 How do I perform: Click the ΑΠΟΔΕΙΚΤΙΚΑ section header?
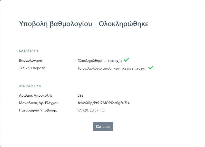pyautogui.click(x=30, y=86)
